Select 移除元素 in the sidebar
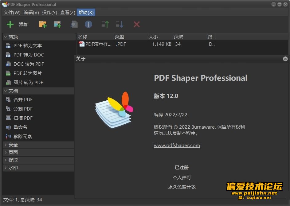 [x=23, y=137]
